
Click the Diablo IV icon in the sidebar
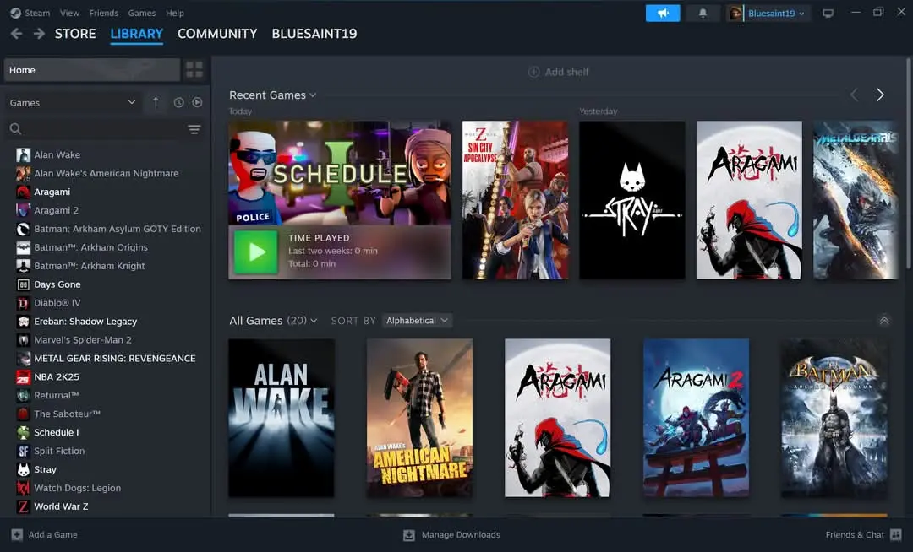point(24,303)
